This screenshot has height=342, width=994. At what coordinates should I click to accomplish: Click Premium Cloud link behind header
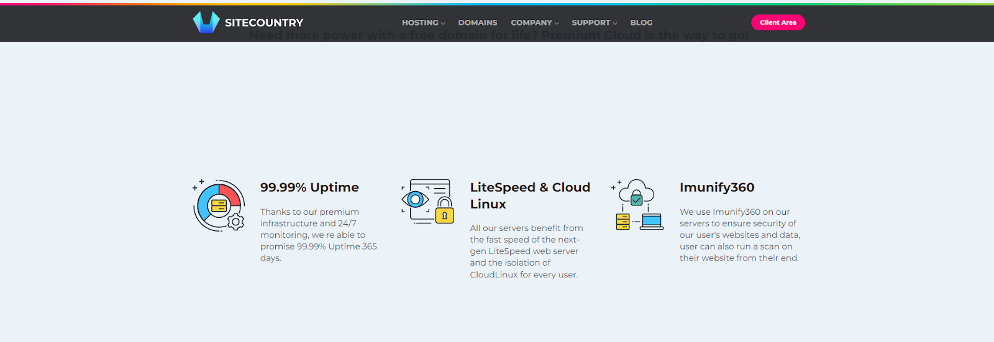pyautogui.click(x=591, y=35)
